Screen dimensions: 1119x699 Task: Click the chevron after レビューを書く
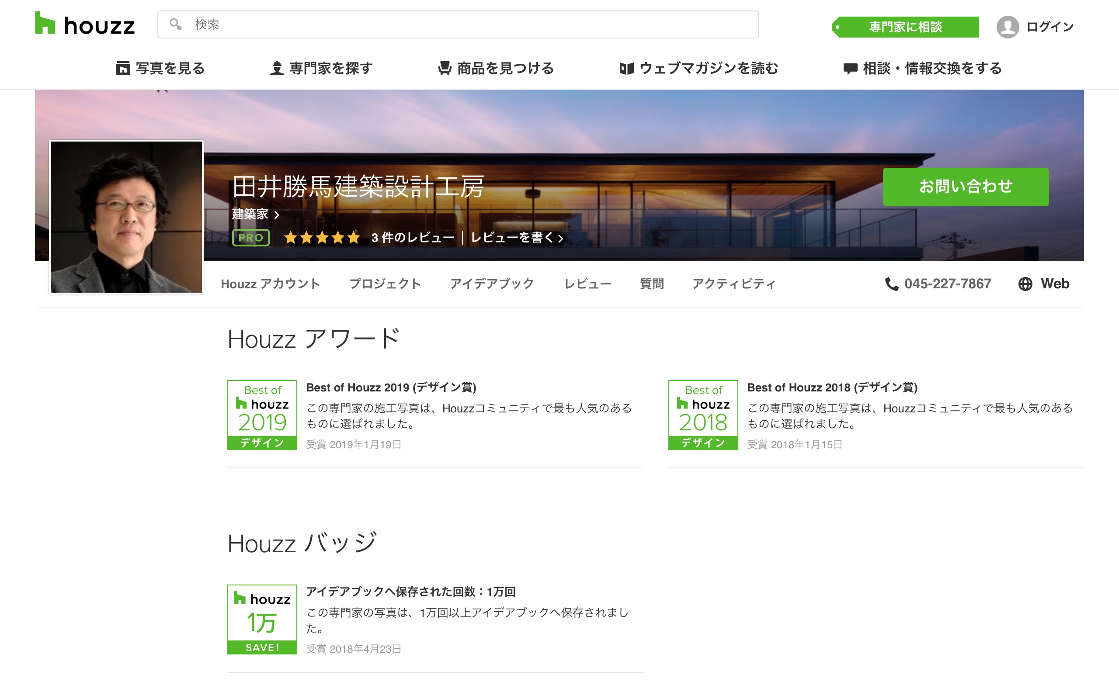click(x=560, y=239)
